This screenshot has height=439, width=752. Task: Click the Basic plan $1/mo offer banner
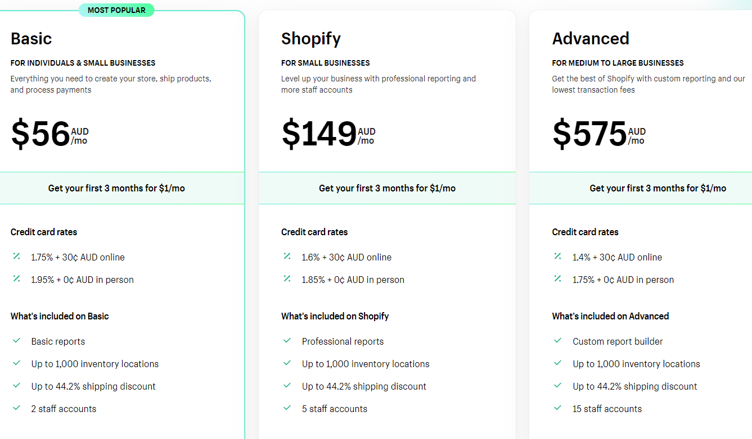116,188
